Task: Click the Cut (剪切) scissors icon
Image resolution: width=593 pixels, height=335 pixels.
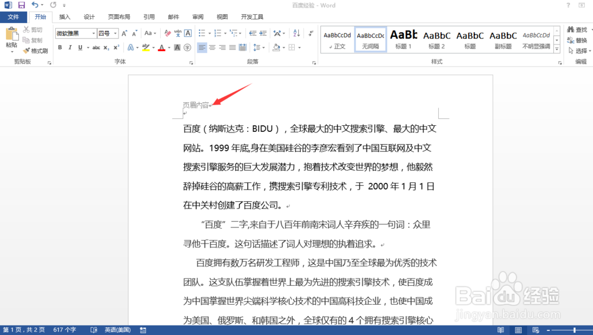Action: tap(26, 30)
